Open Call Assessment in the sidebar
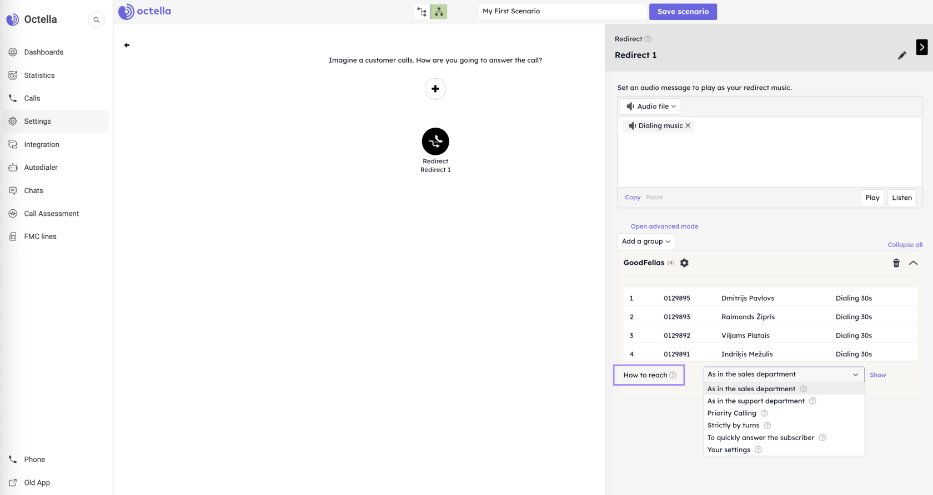 51,214
